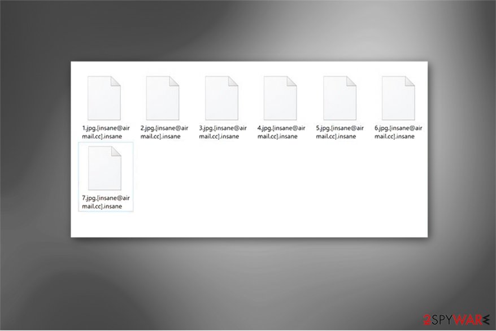Click the filename text 3.jpg.[insane@airmail.cc].insane
The height and width of the screenshot is (331, 496).
coord(223,132)
